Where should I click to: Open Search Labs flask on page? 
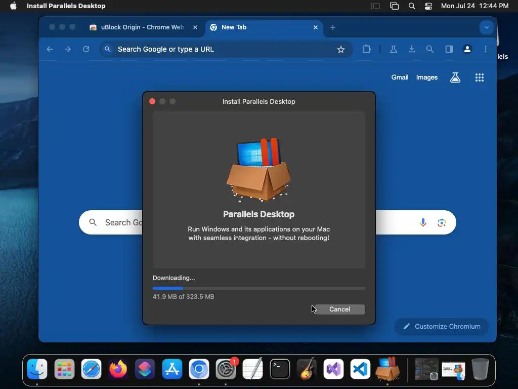(x=455, y=77)
